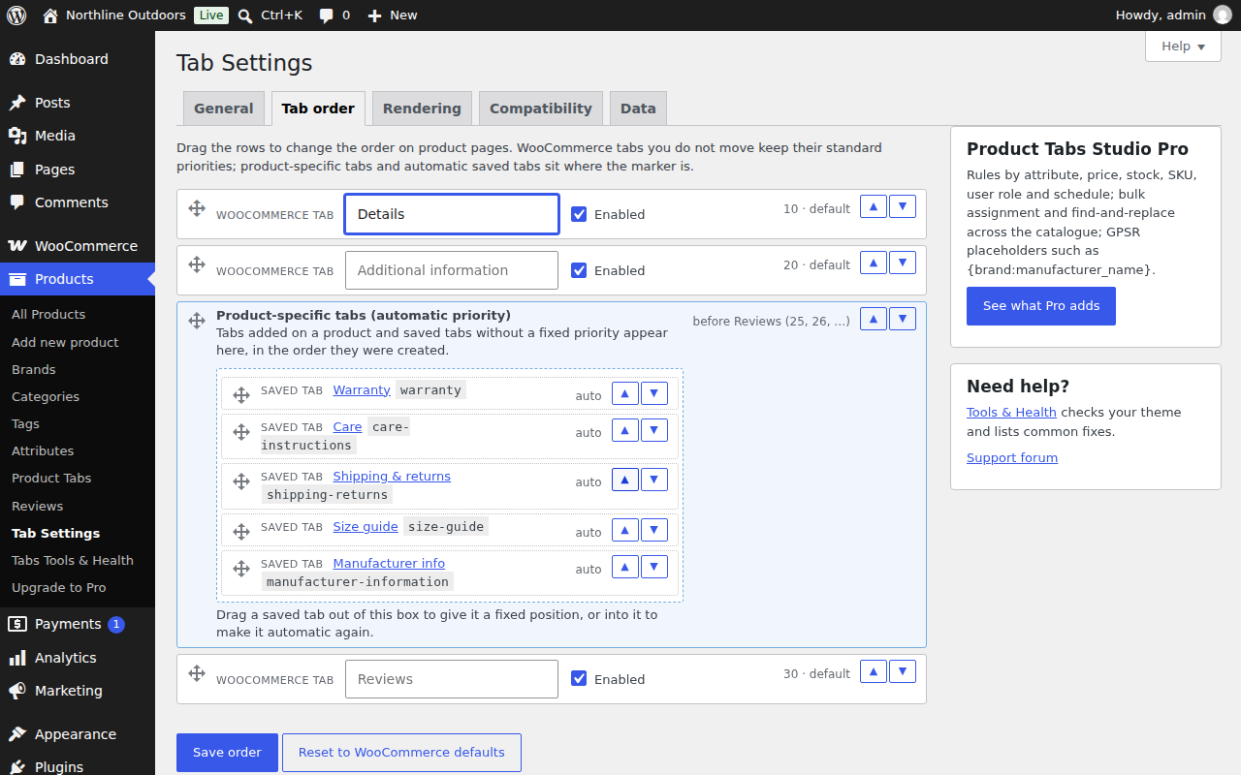Grab the drag handle of Details row
The height and width of the screenshot is (775, 1241).
[196, 208]
